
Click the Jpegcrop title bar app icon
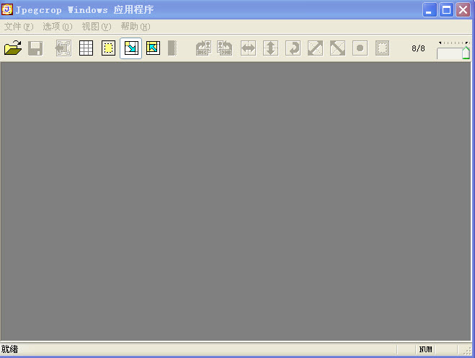tap(7, 9)
